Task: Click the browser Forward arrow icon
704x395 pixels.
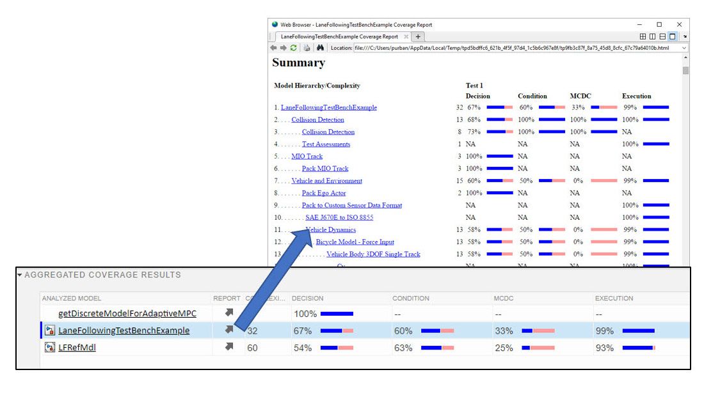Action: [283, 48]
